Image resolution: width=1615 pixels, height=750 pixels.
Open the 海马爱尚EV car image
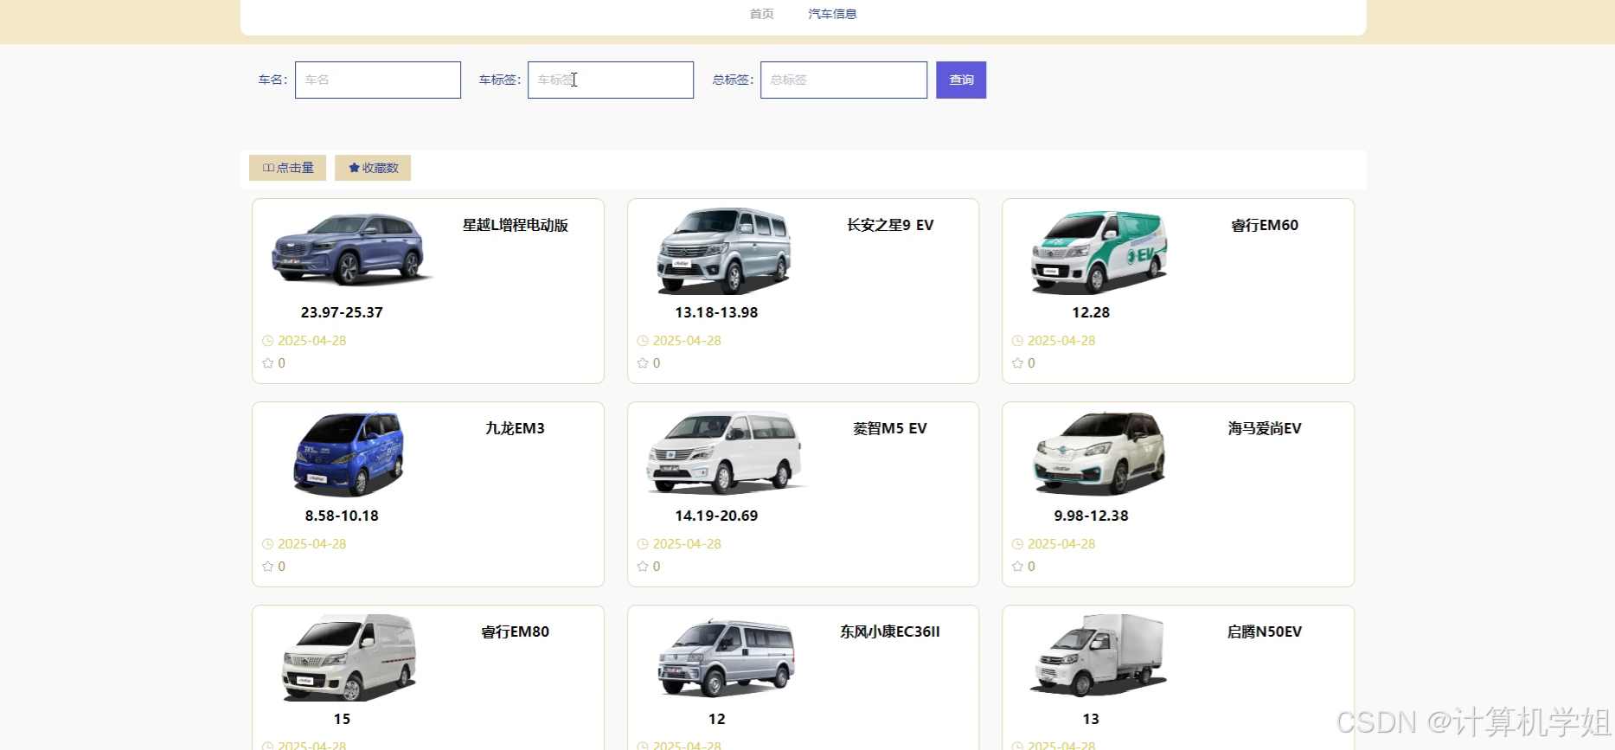(1099, 452)
